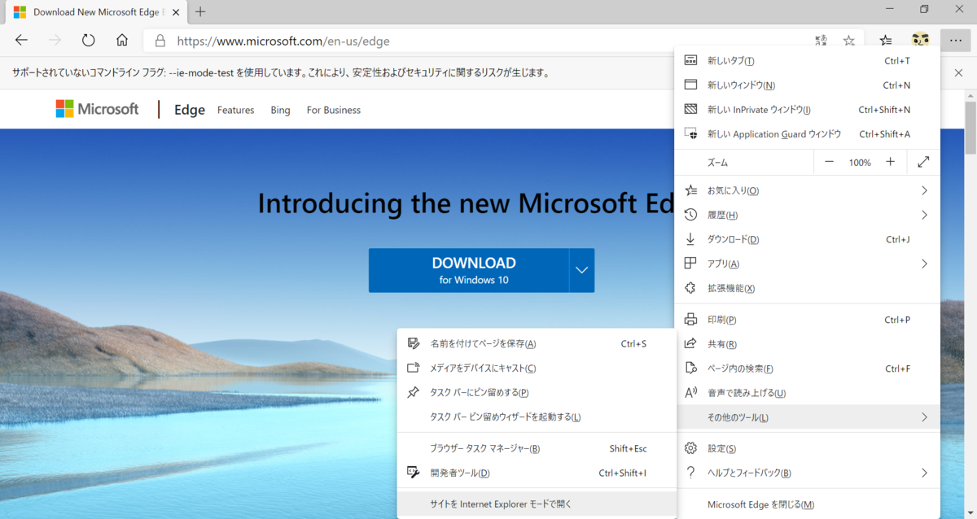977x519 pixels.
Task: Select 新しいタブ menu item
Action: (x=808, y=60)
